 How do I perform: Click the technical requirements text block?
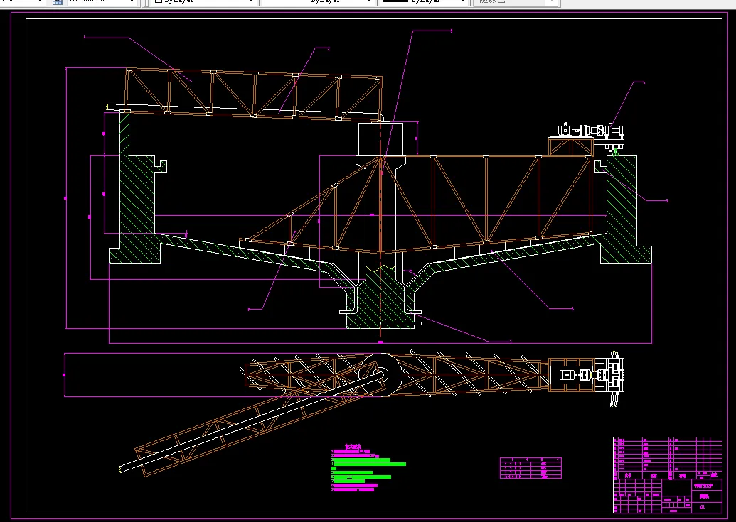(368, 468)
